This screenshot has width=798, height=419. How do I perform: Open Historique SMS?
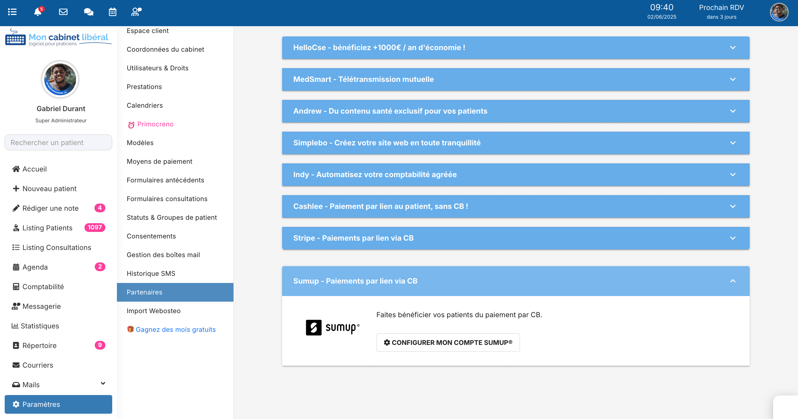click(175, 274)
